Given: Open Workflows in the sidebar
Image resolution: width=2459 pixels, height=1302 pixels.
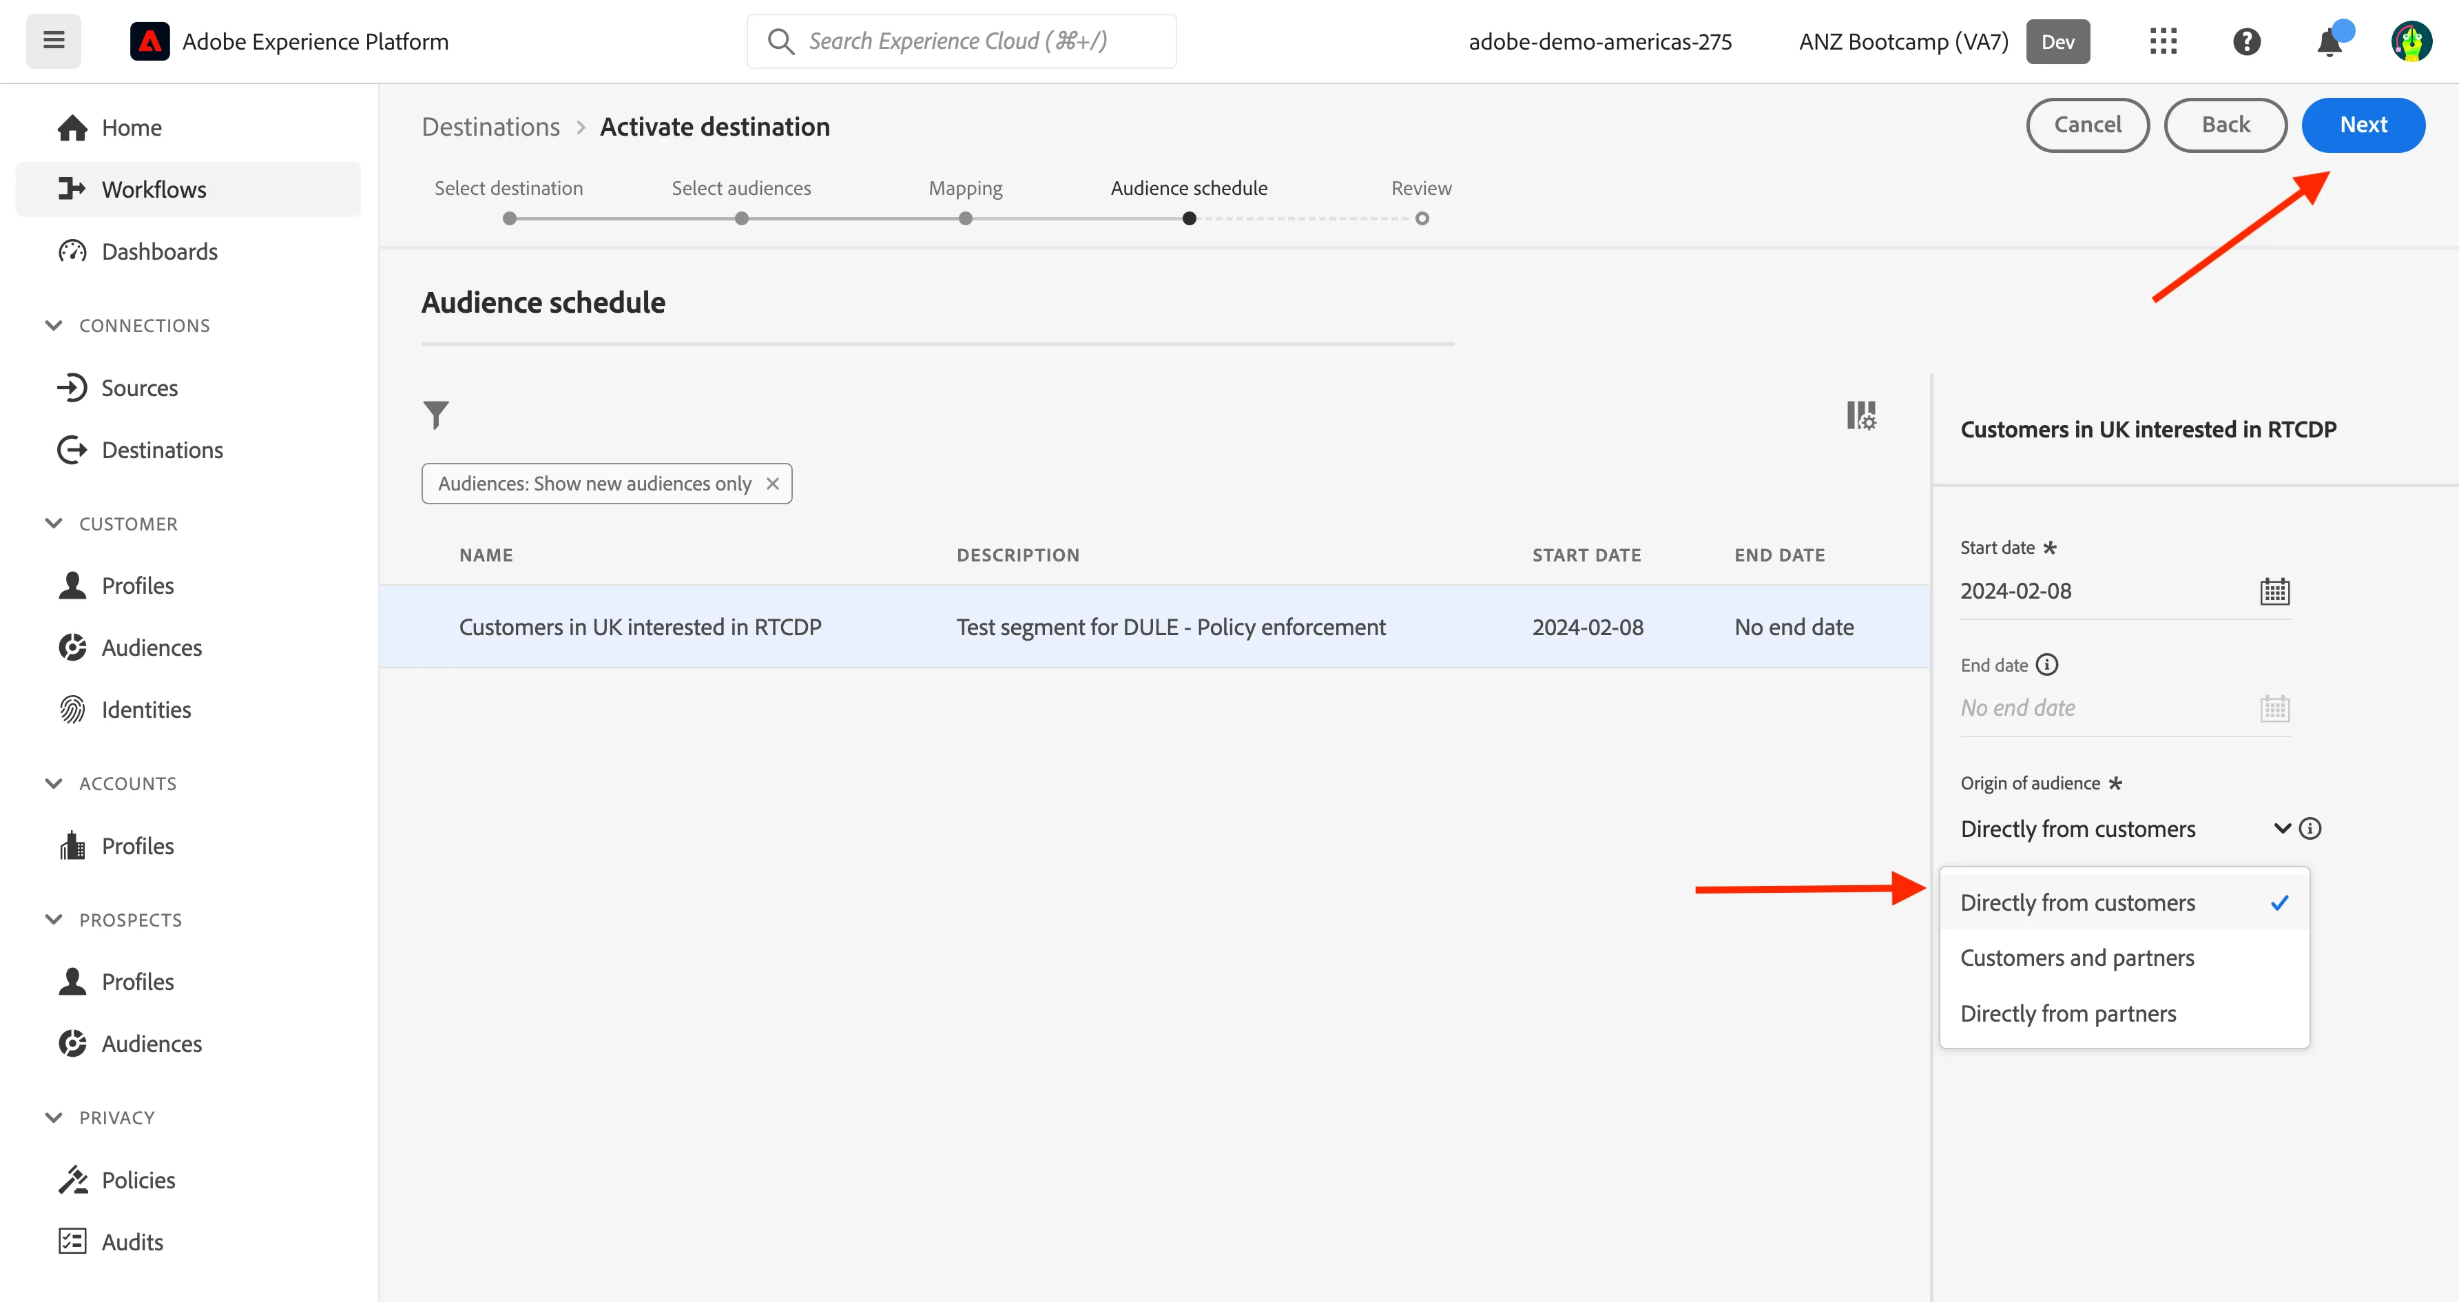Looking at the screenshot, I should [x=188, y=189].
